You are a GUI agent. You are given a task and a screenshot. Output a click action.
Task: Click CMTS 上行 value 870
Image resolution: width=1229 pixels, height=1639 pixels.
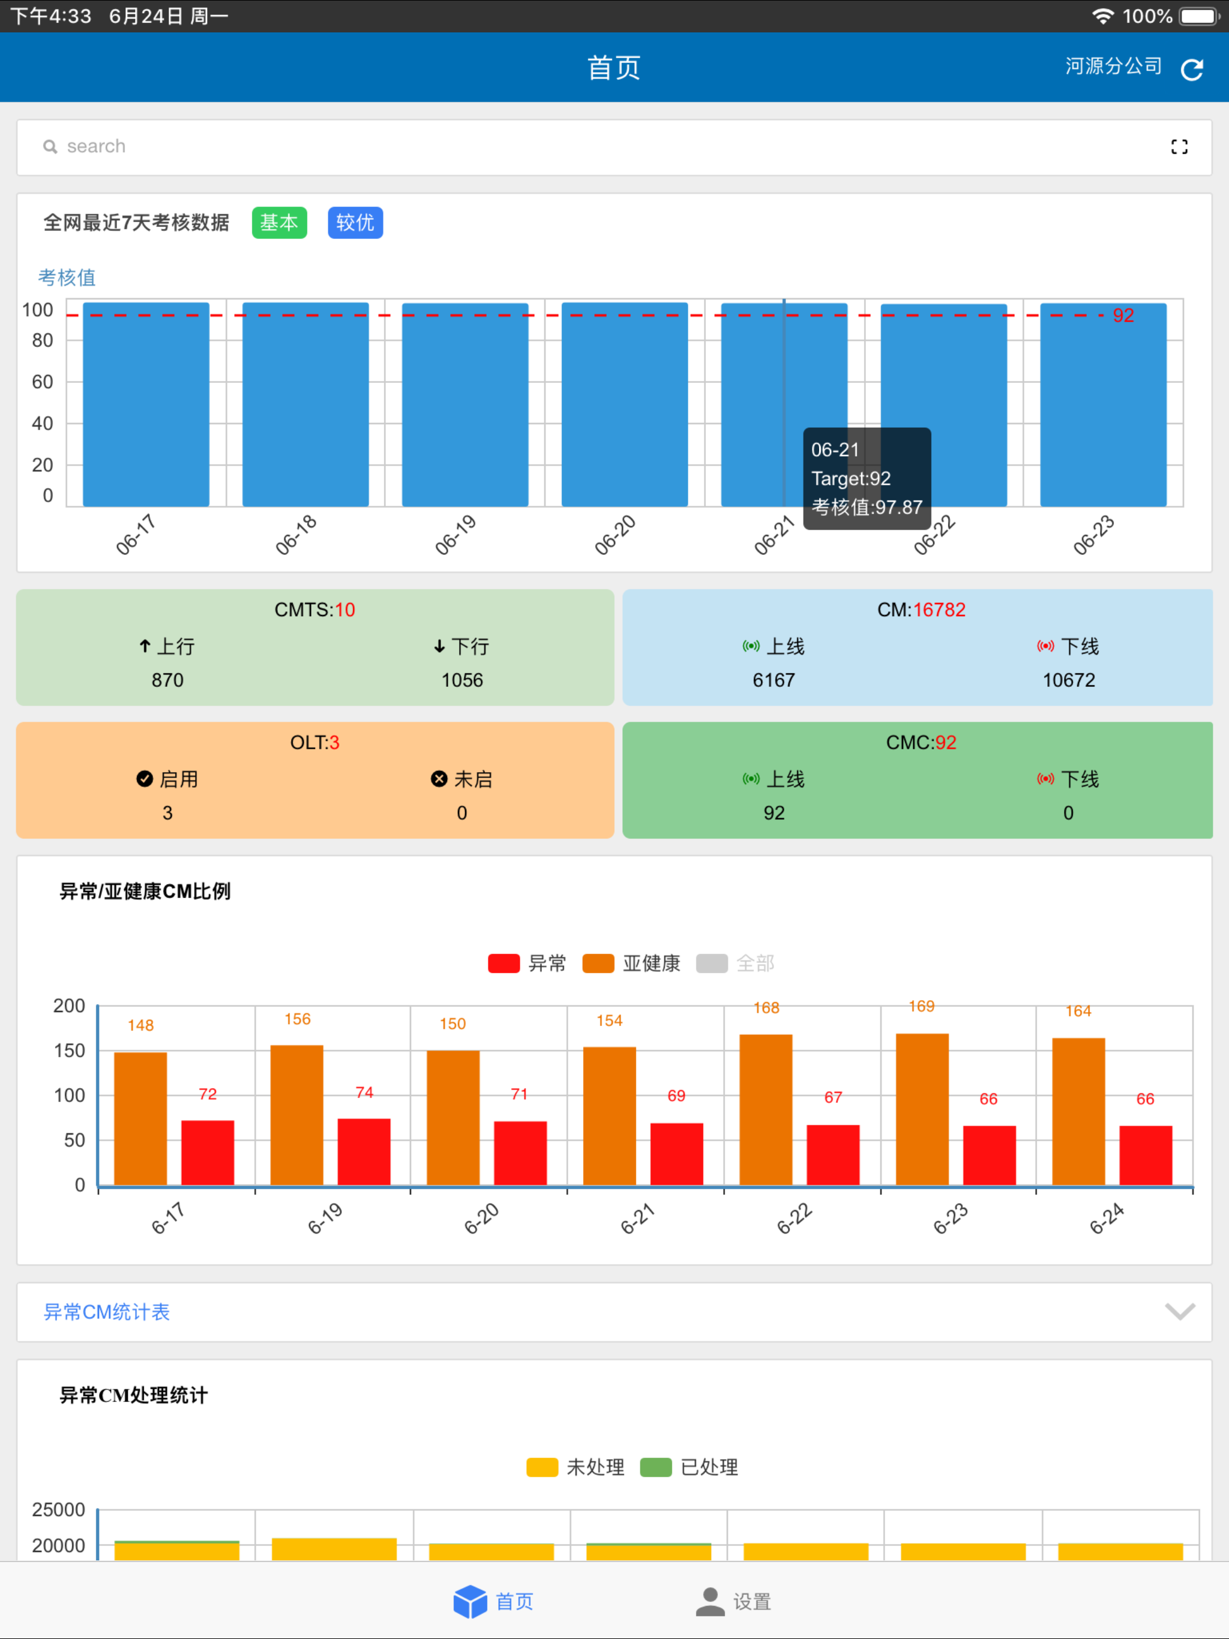[x=167, y=680]
